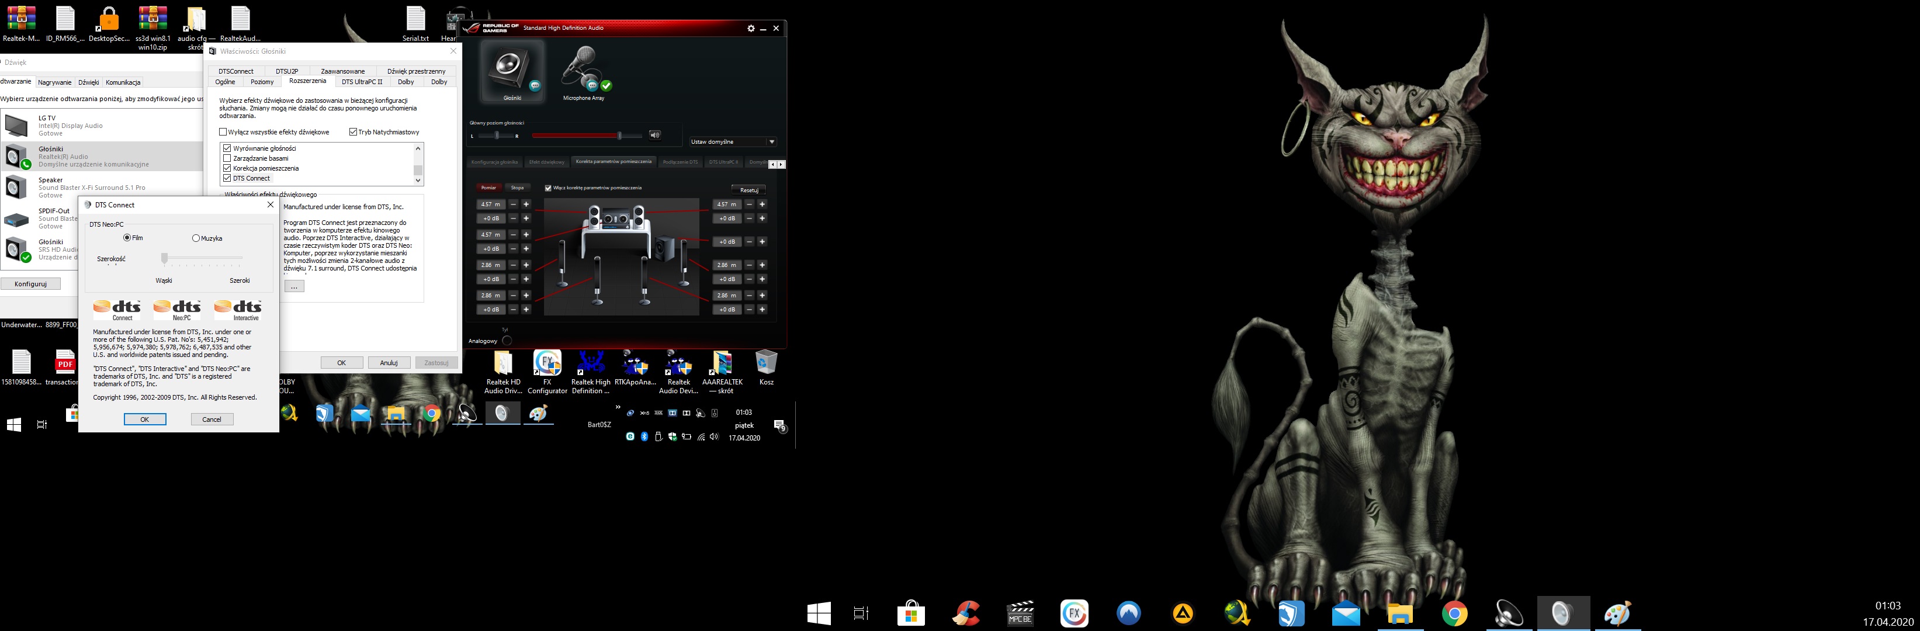The height and width of the screenshot is (631, 1920).
Task: Click Resetuj in room correction
Action: pos(749,190)
